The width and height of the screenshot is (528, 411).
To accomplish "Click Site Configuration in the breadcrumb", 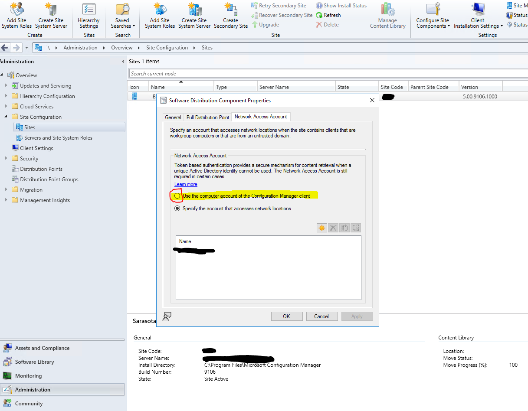I will point(167,48).
